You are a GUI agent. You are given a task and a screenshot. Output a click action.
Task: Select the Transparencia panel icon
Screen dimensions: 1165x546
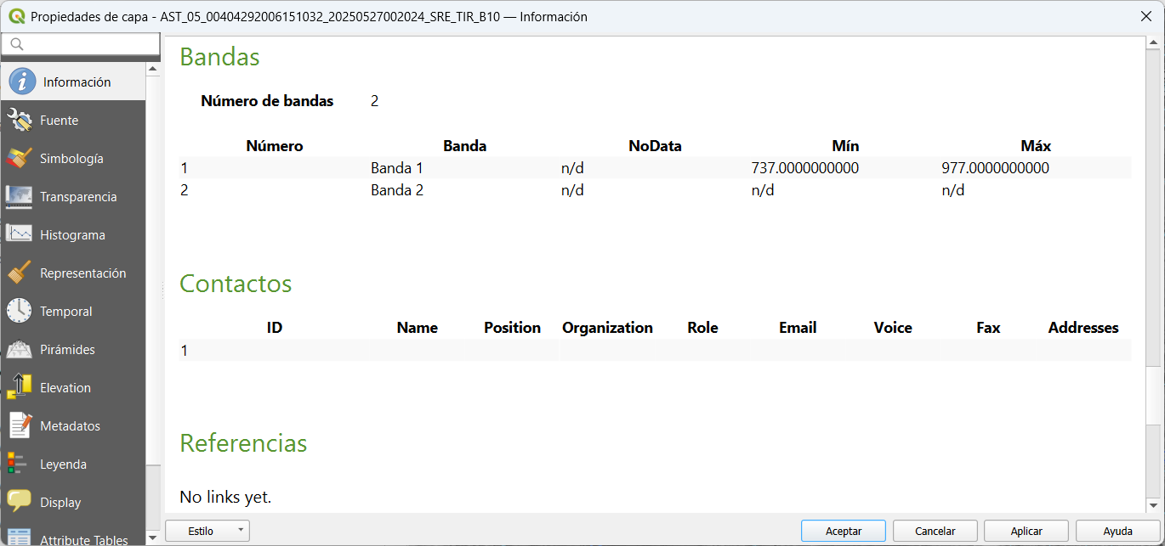(19, 196)
